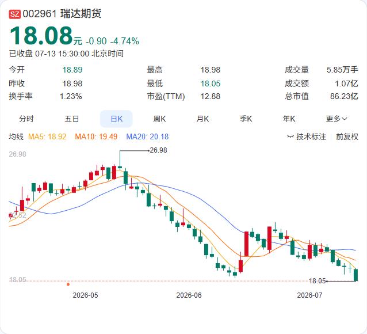This screenshot has width=367, height=334.
Task: Open the 前复权 adjustment selector
Action: [347, 136]
